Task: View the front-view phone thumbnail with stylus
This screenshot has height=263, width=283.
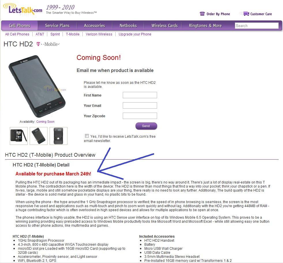Action: (x=19, y=136)
